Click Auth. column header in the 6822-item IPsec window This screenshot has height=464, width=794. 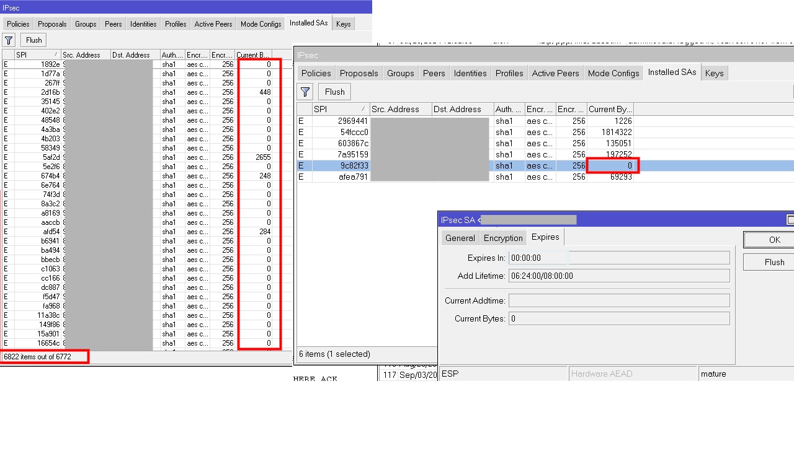pos(172,55)
